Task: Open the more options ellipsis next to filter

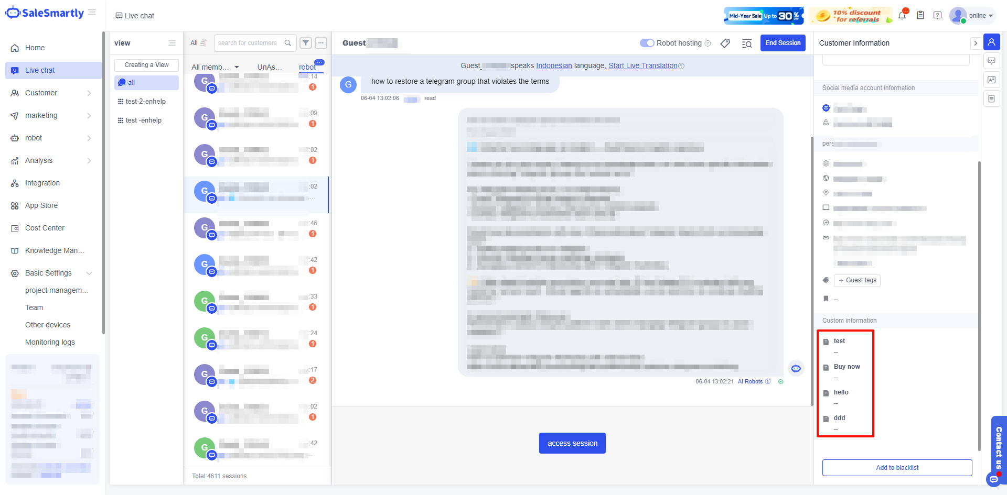Action: pyautogui.click(x=321, y=43)
